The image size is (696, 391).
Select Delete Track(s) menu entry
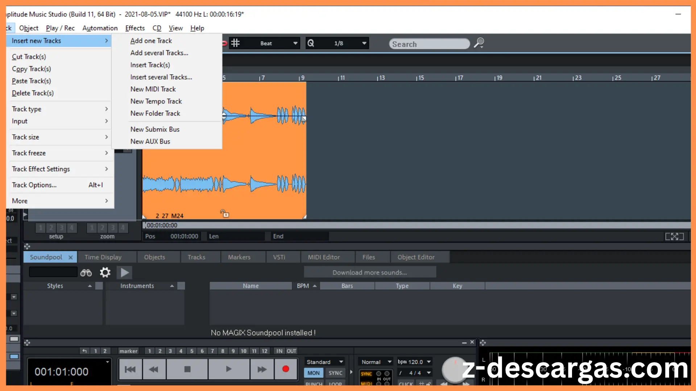[x=33, y=93]
